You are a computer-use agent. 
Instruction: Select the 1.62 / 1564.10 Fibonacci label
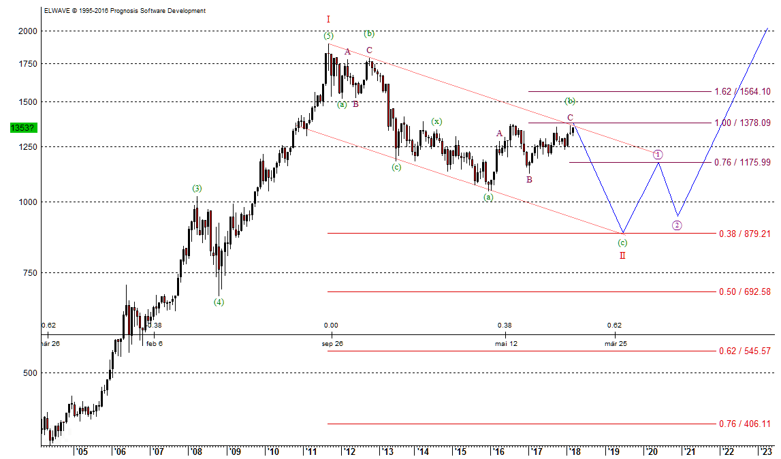click(742, 92)
